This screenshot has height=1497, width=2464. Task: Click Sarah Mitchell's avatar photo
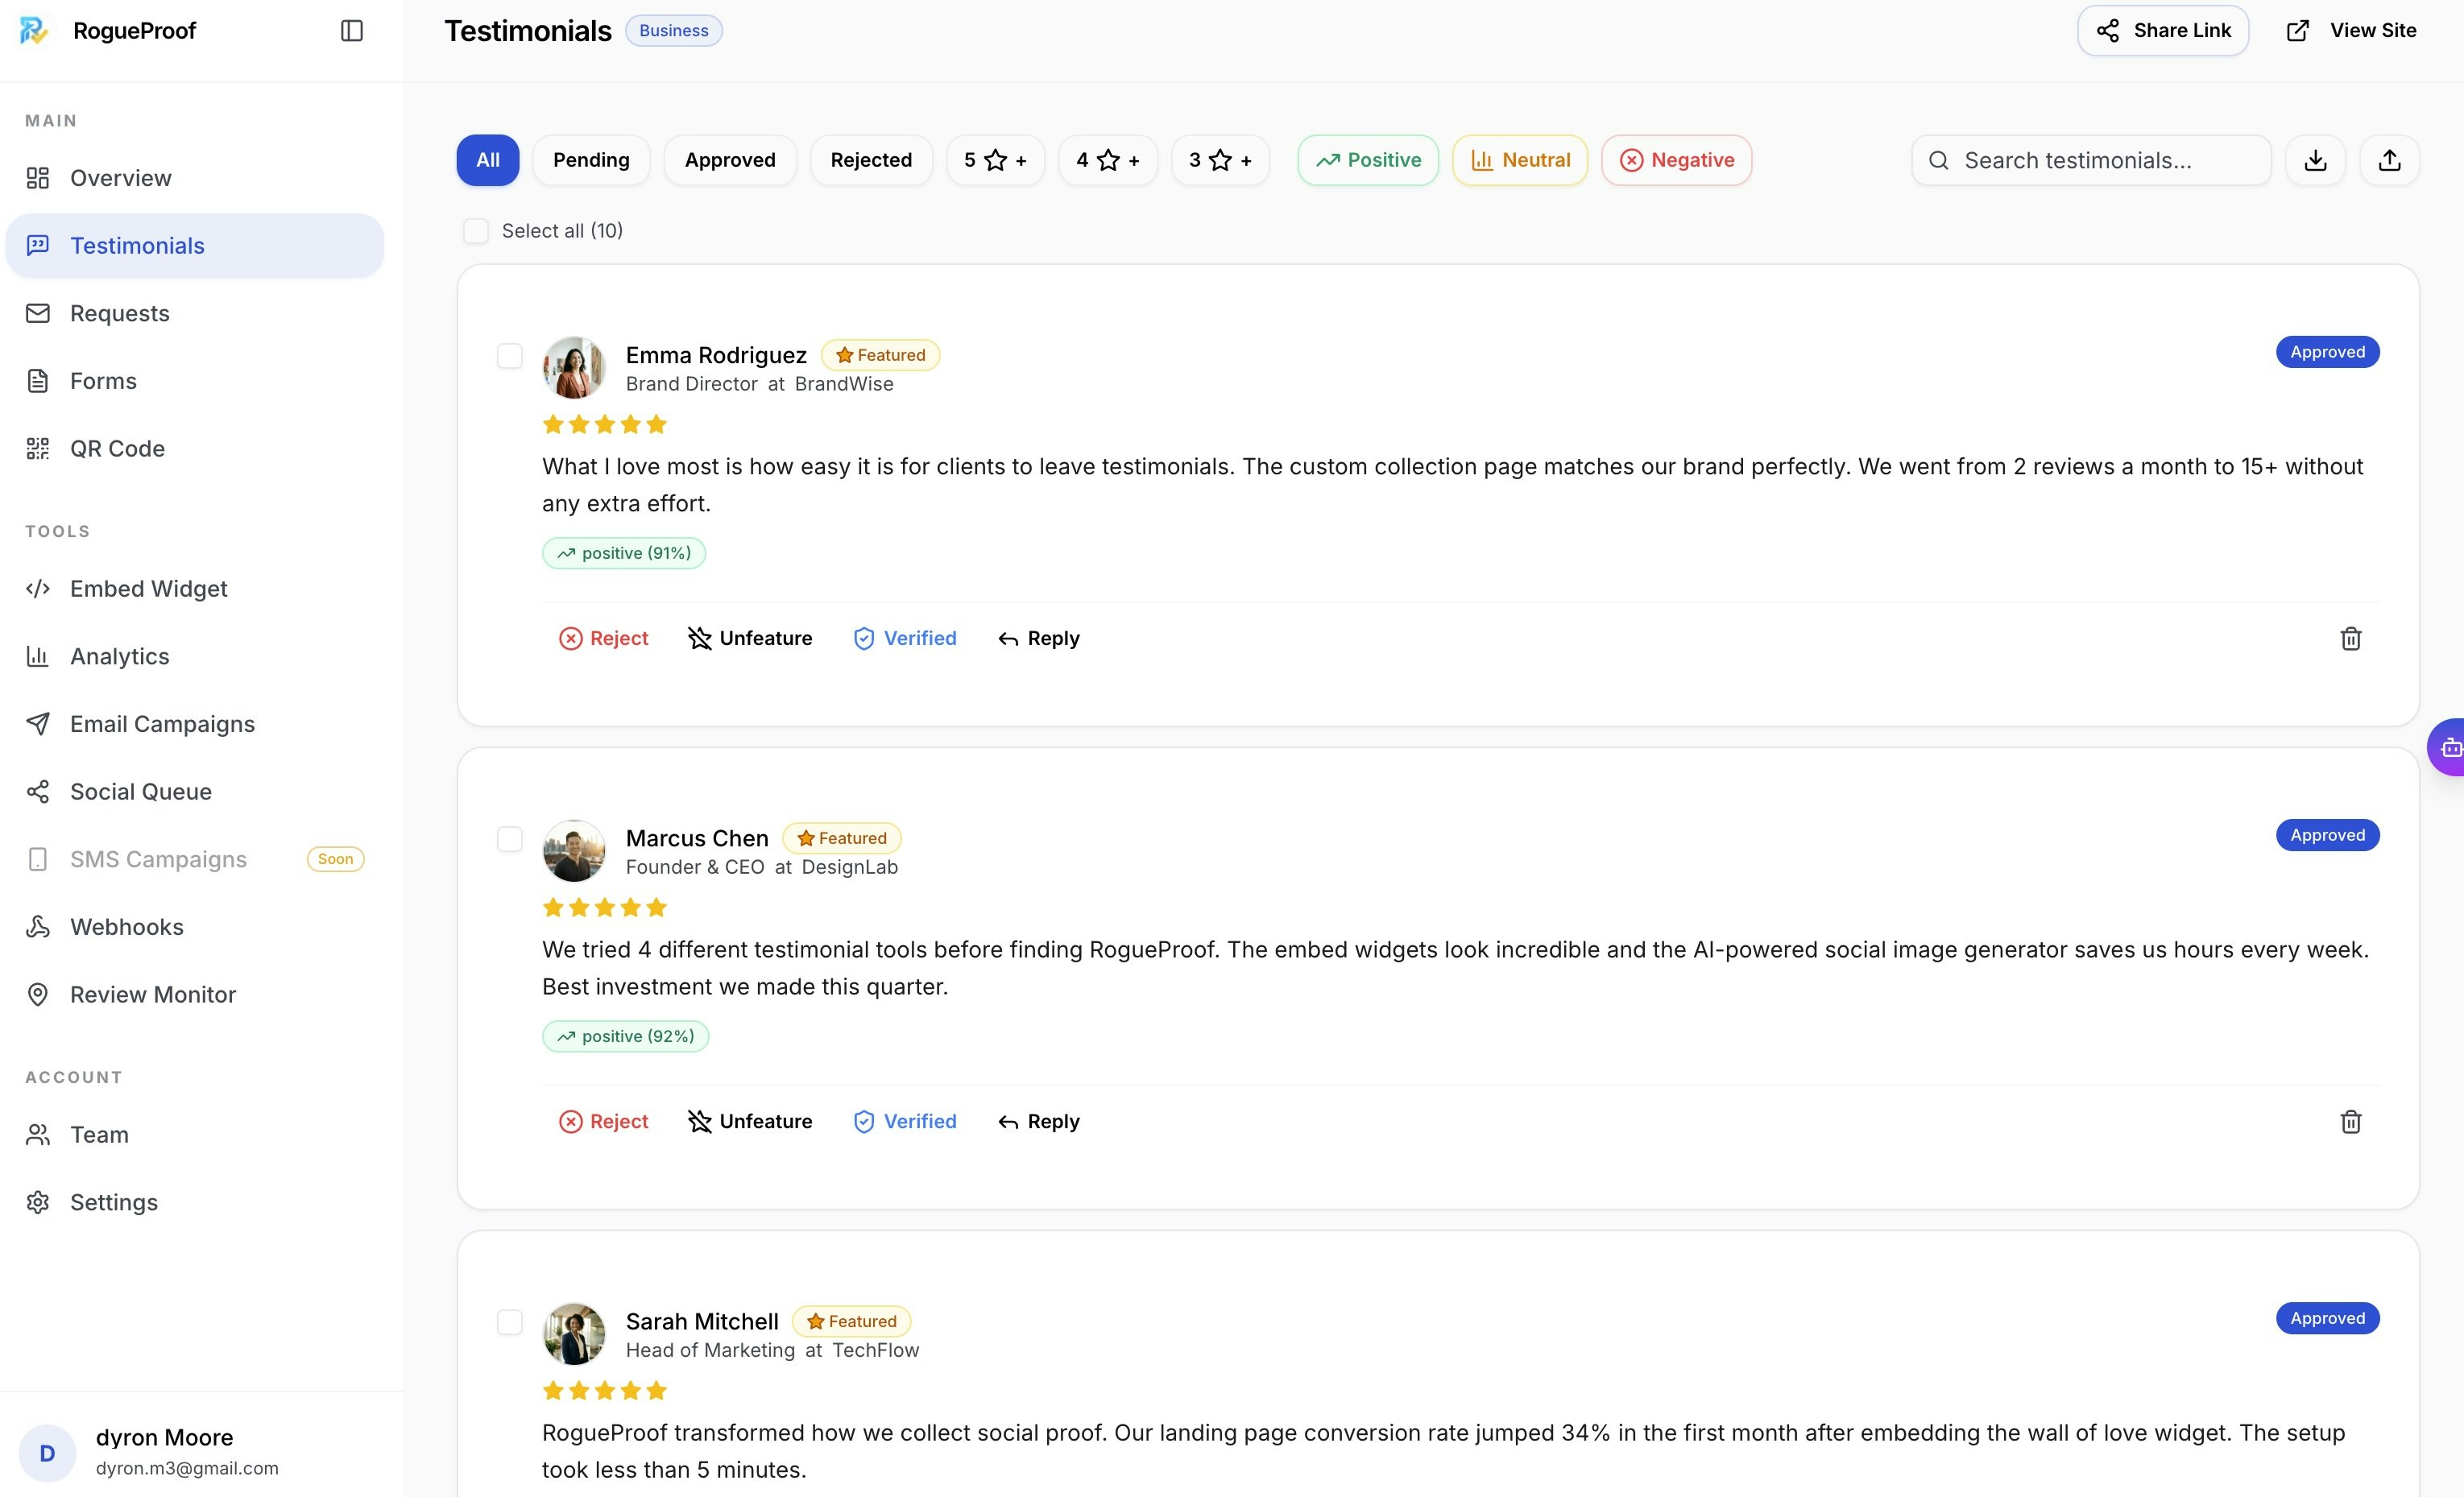coord(574,1334)
